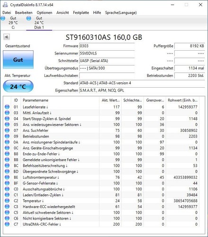Open the Optionen menu
208x237 pixels.
click(x=45, y=13)
